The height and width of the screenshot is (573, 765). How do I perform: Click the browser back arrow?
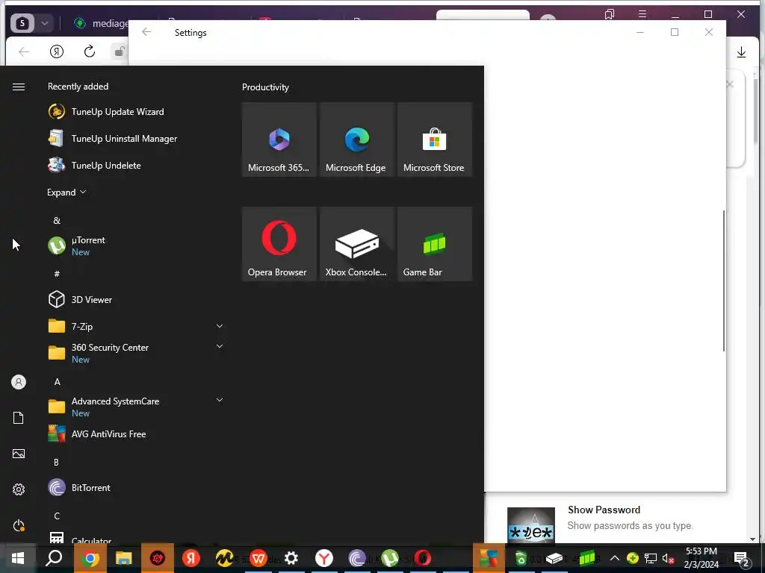[23, 51]
